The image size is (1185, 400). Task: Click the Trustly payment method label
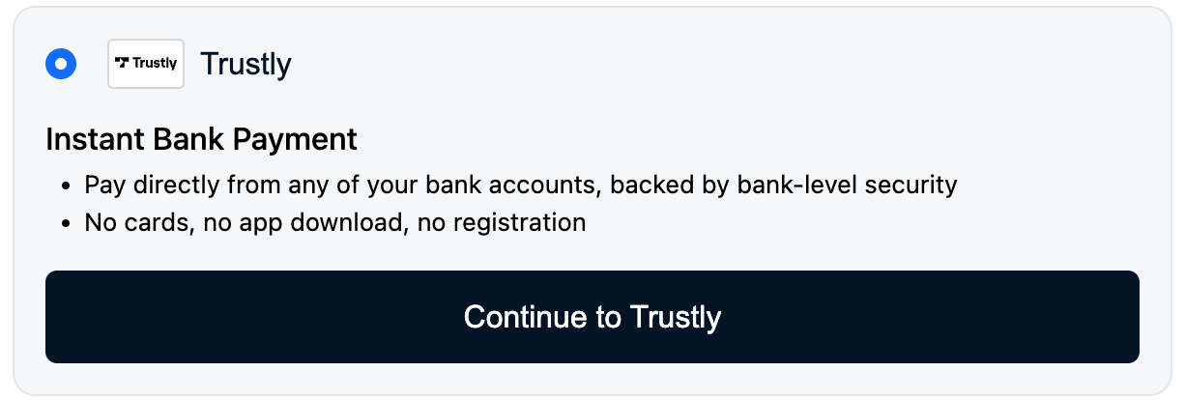[x=246, y=65]
